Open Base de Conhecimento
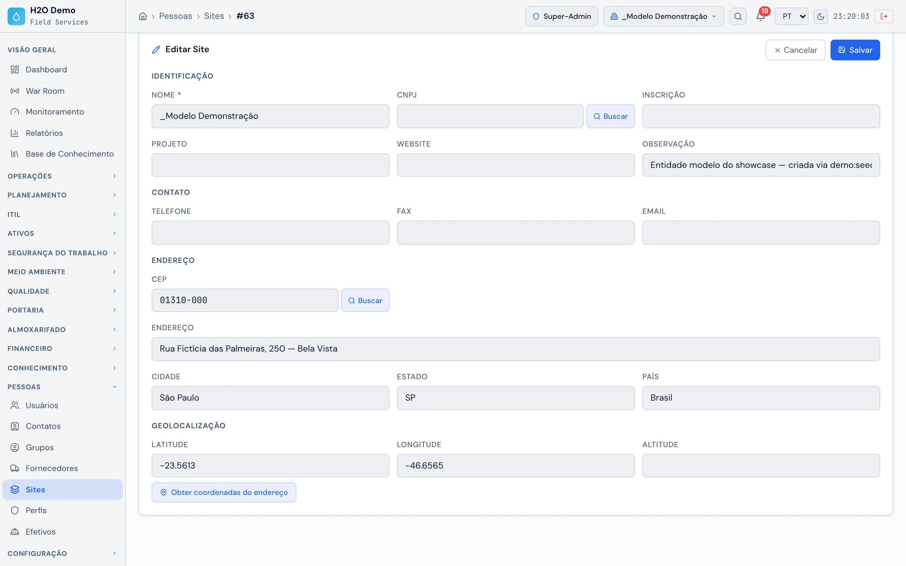Screen dimensions: 906x566 pyautogui.click(x=63, y=154)
